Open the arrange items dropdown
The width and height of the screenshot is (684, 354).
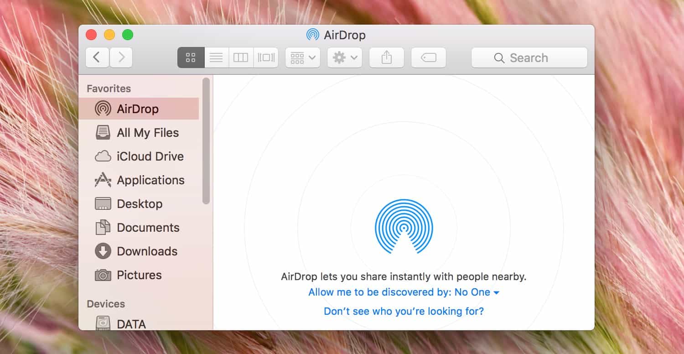[x=302, y=57]
